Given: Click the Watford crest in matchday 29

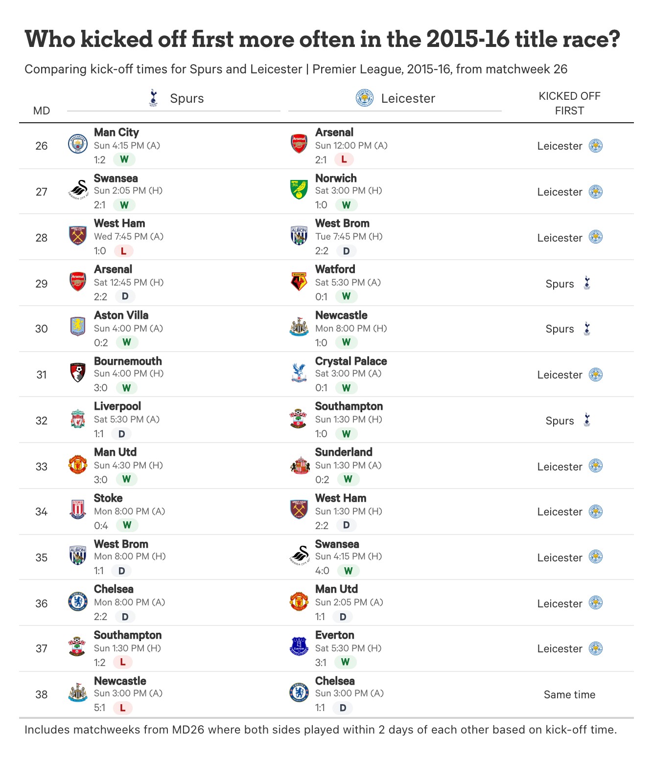Looking at the screenshot, I should [299, 282].
